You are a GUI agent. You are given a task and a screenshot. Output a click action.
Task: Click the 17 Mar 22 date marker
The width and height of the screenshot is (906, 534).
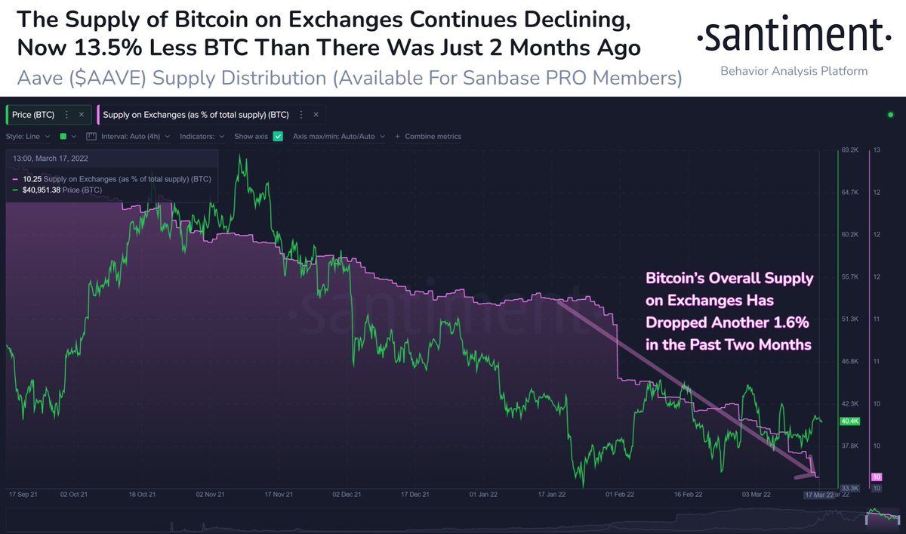pyautogui.click(x=818, y=495)
